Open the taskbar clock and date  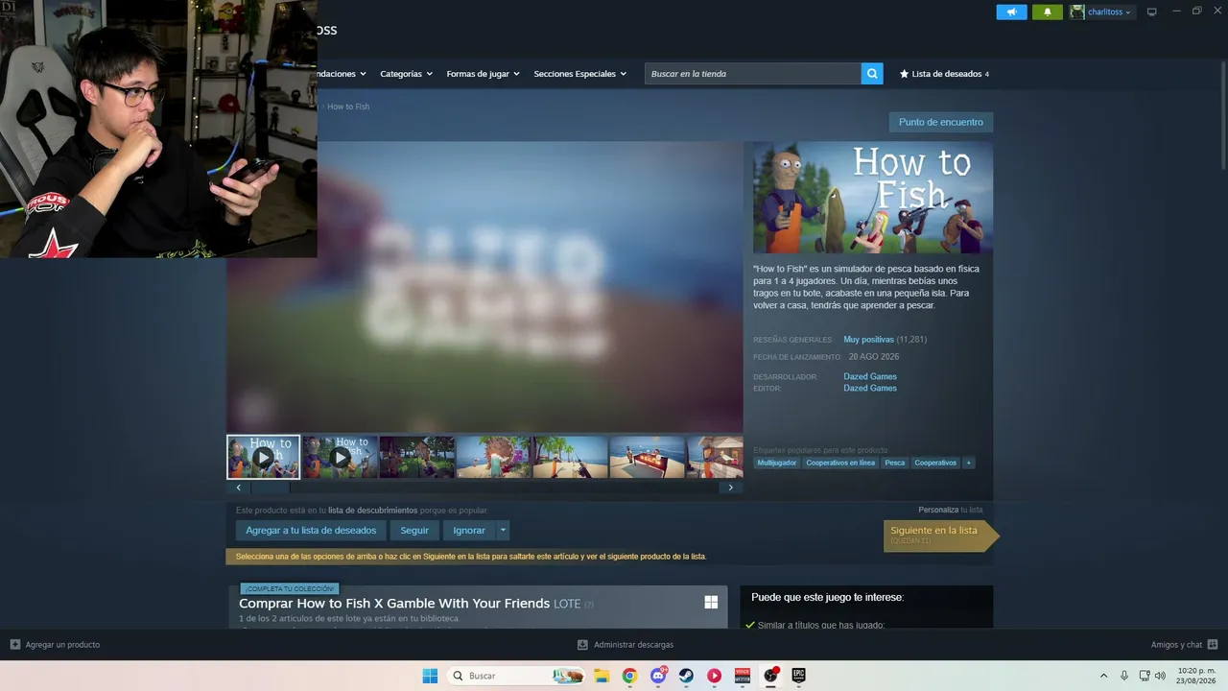tap(1196, 676)
